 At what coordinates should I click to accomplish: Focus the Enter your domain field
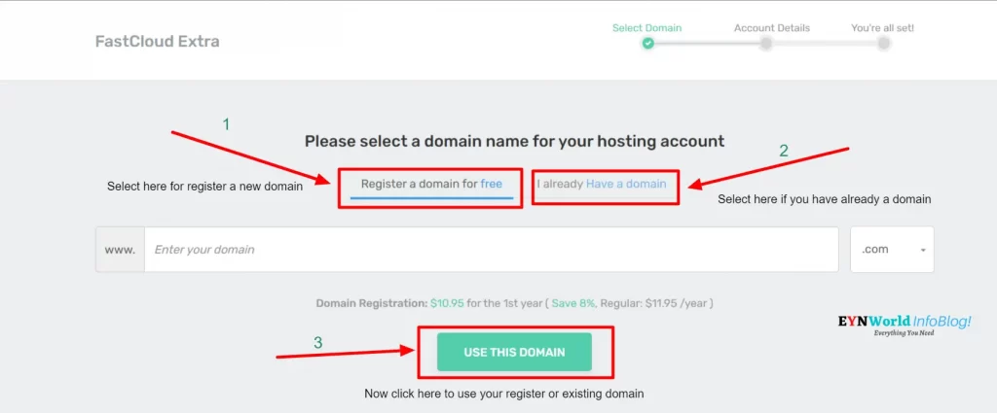click(x=492, y=250)
